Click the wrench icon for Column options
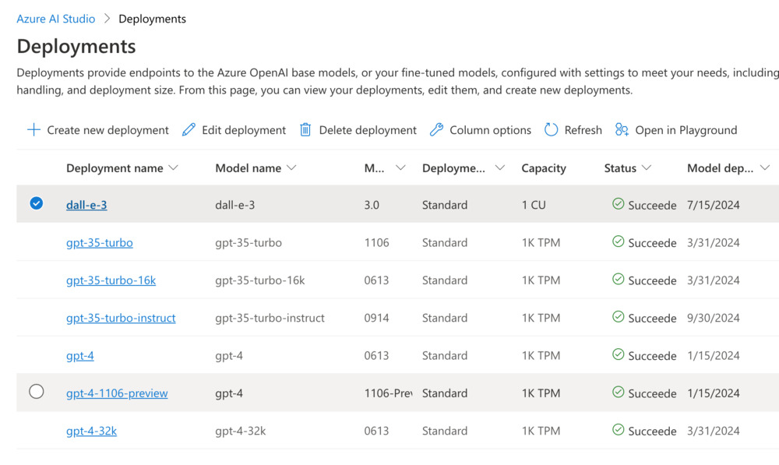Image resolution: width=779 pixels, height=465 pixels. (x=436, y=130)
